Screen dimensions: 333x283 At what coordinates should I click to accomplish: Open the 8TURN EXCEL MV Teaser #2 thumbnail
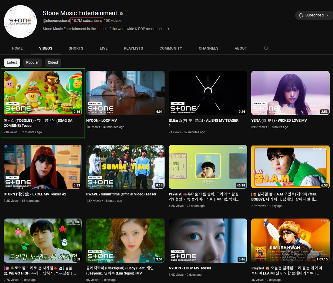42,166
